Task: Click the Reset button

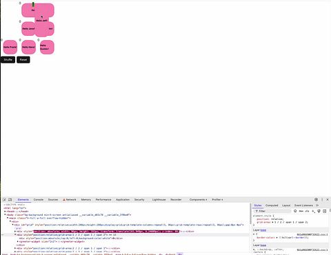Action: pyautogui.click(x=23, y=60)
